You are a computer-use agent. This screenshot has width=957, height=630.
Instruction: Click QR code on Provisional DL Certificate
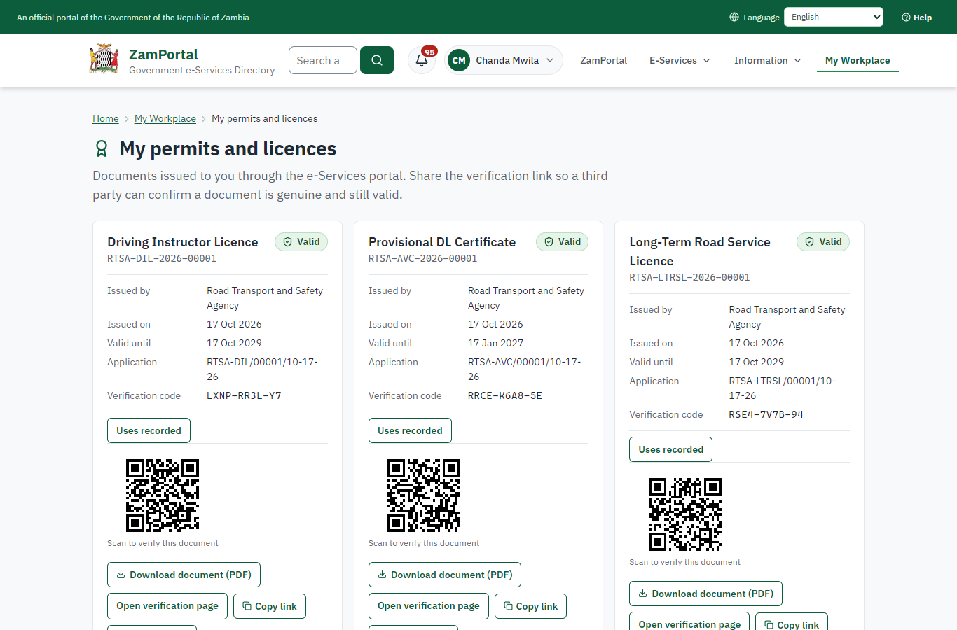pos(424,496)
